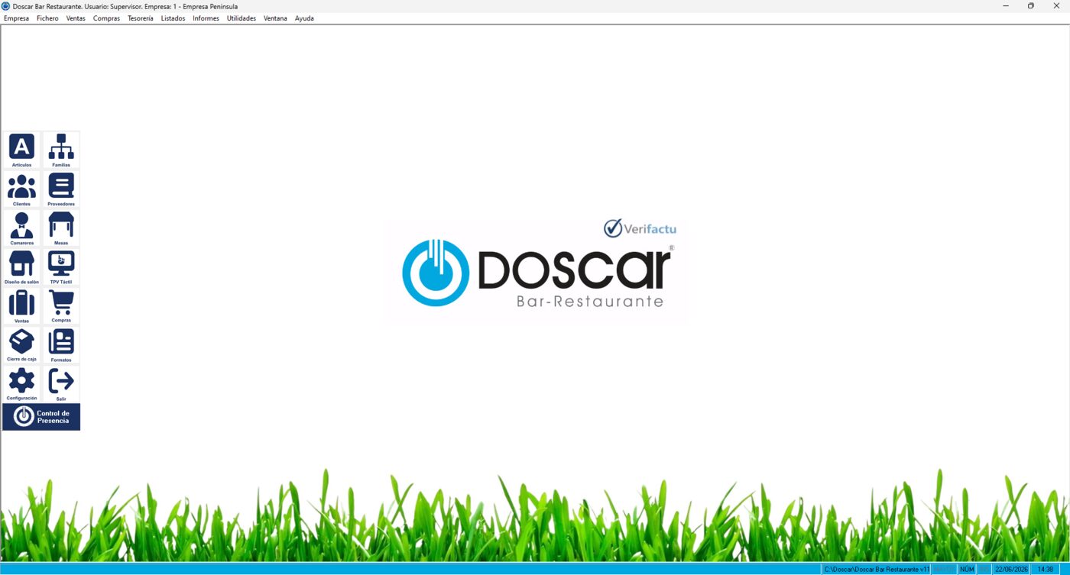Open the Proveedores icon
Image resolution: width=1070 pixels, height=575 pixels.
coord(61,189)
